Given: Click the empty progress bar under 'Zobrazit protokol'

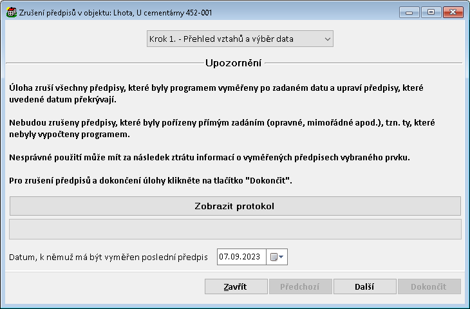Looking at the screenshot, I should [235, 229].
